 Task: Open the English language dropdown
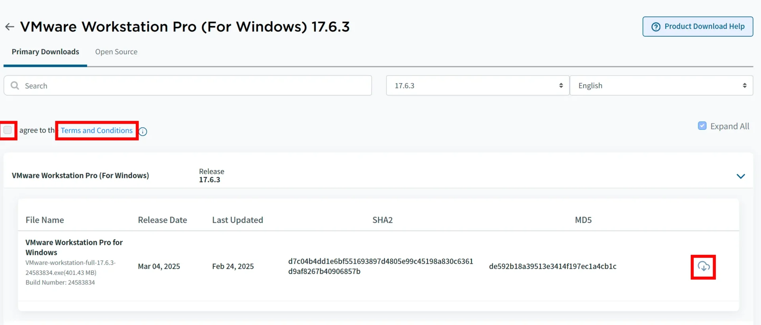pyautogui.click(x=661, y=86)
